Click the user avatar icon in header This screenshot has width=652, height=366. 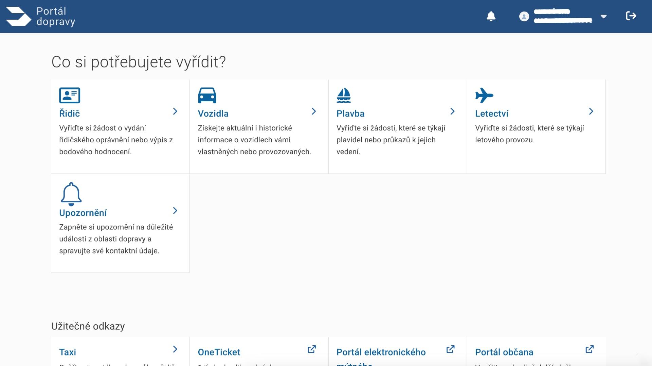pyautogui.click(x=524, y=16)
